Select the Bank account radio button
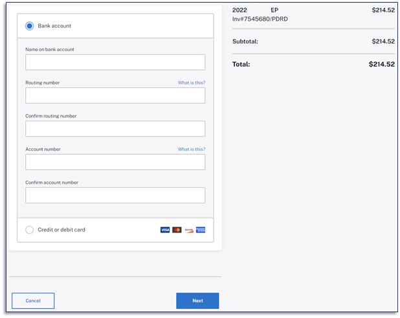400x318 pixels. point(30,26)
